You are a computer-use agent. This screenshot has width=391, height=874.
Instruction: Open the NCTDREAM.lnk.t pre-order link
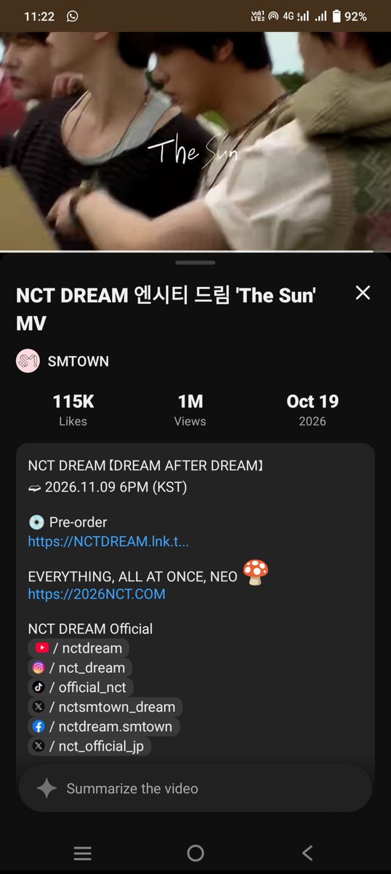tap(108, 541)
